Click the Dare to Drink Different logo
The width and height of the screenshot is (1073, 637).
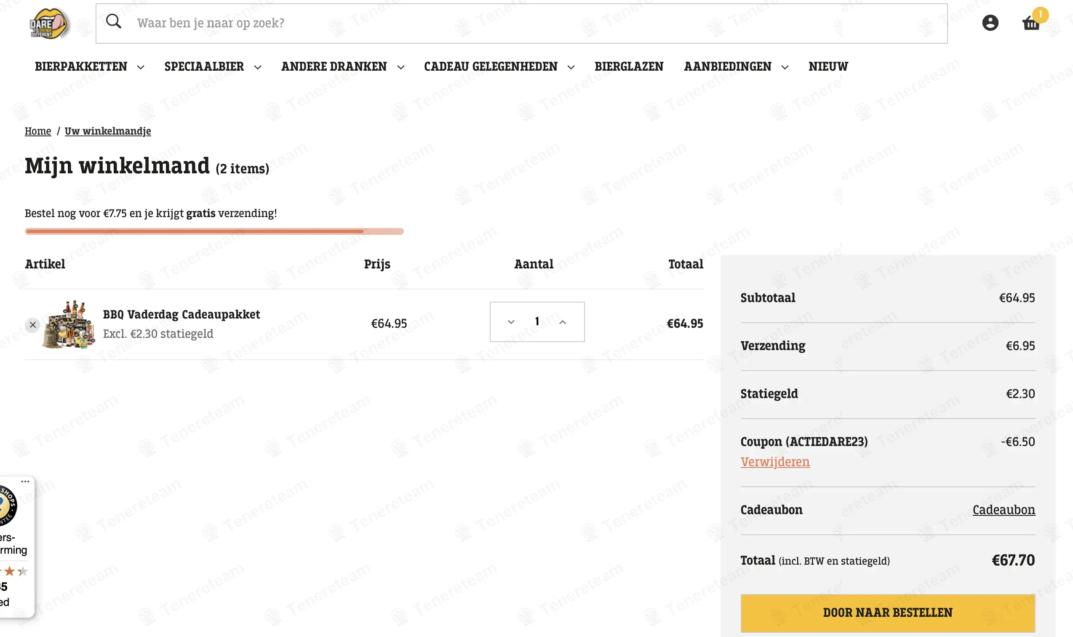pos(50,23)
